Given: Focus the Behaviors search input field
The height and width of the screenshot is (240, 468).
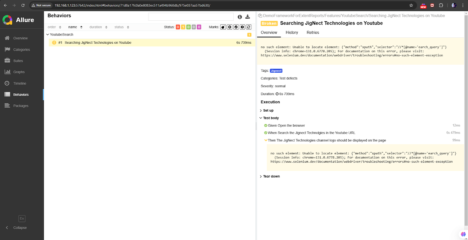Looking at the screenshot, I should click(191, 17).
